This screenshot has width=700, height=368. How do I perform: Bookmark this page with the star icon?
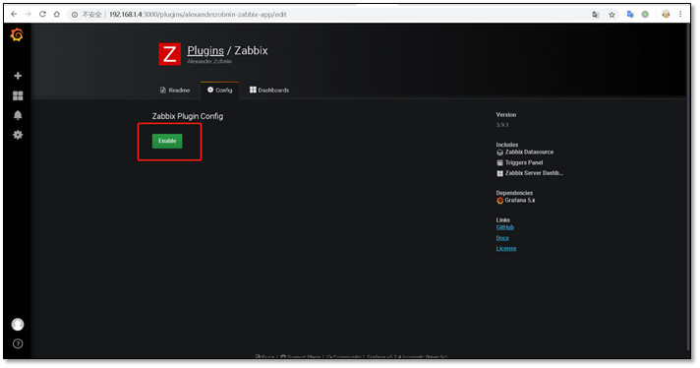(x=612, y=15)
